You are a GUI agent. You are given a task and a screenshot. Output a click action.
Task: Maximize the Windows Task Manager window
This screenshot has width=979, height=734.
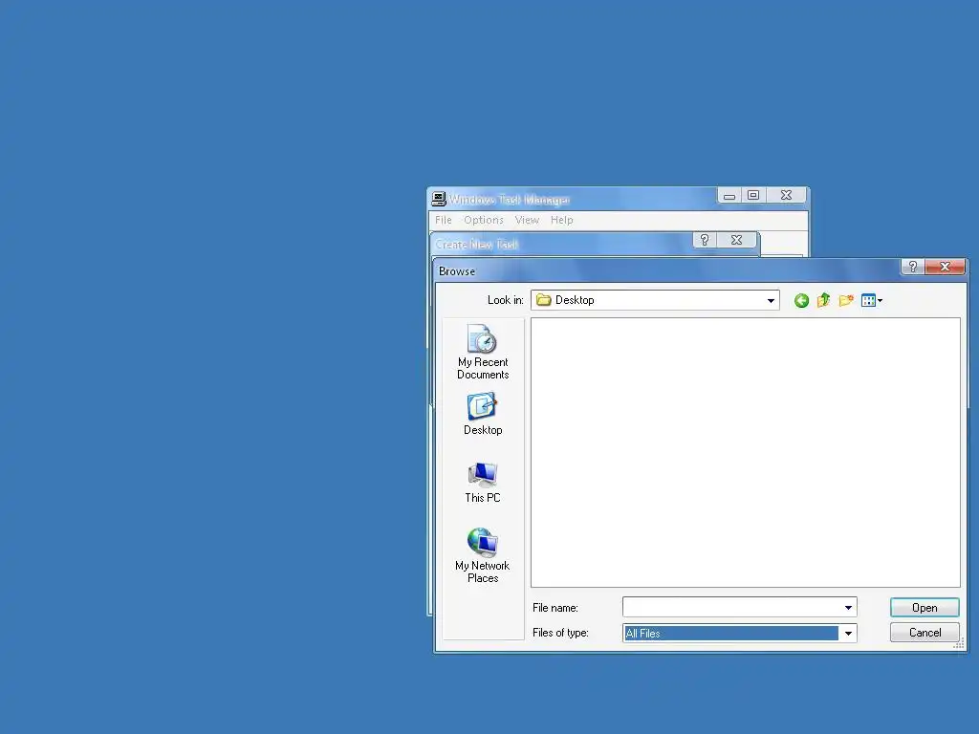point(753,196)
